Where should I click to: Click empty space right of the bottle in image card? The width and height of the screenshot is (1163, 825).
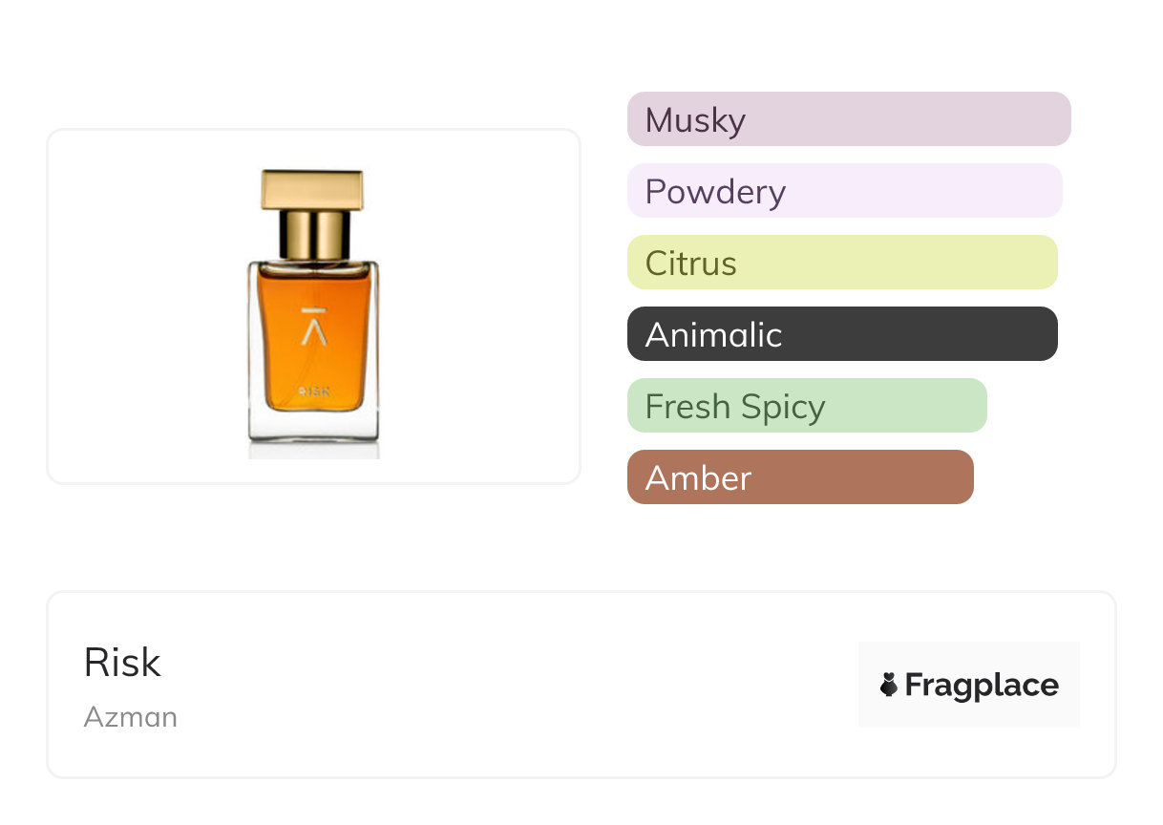click(x=477, y=306)
